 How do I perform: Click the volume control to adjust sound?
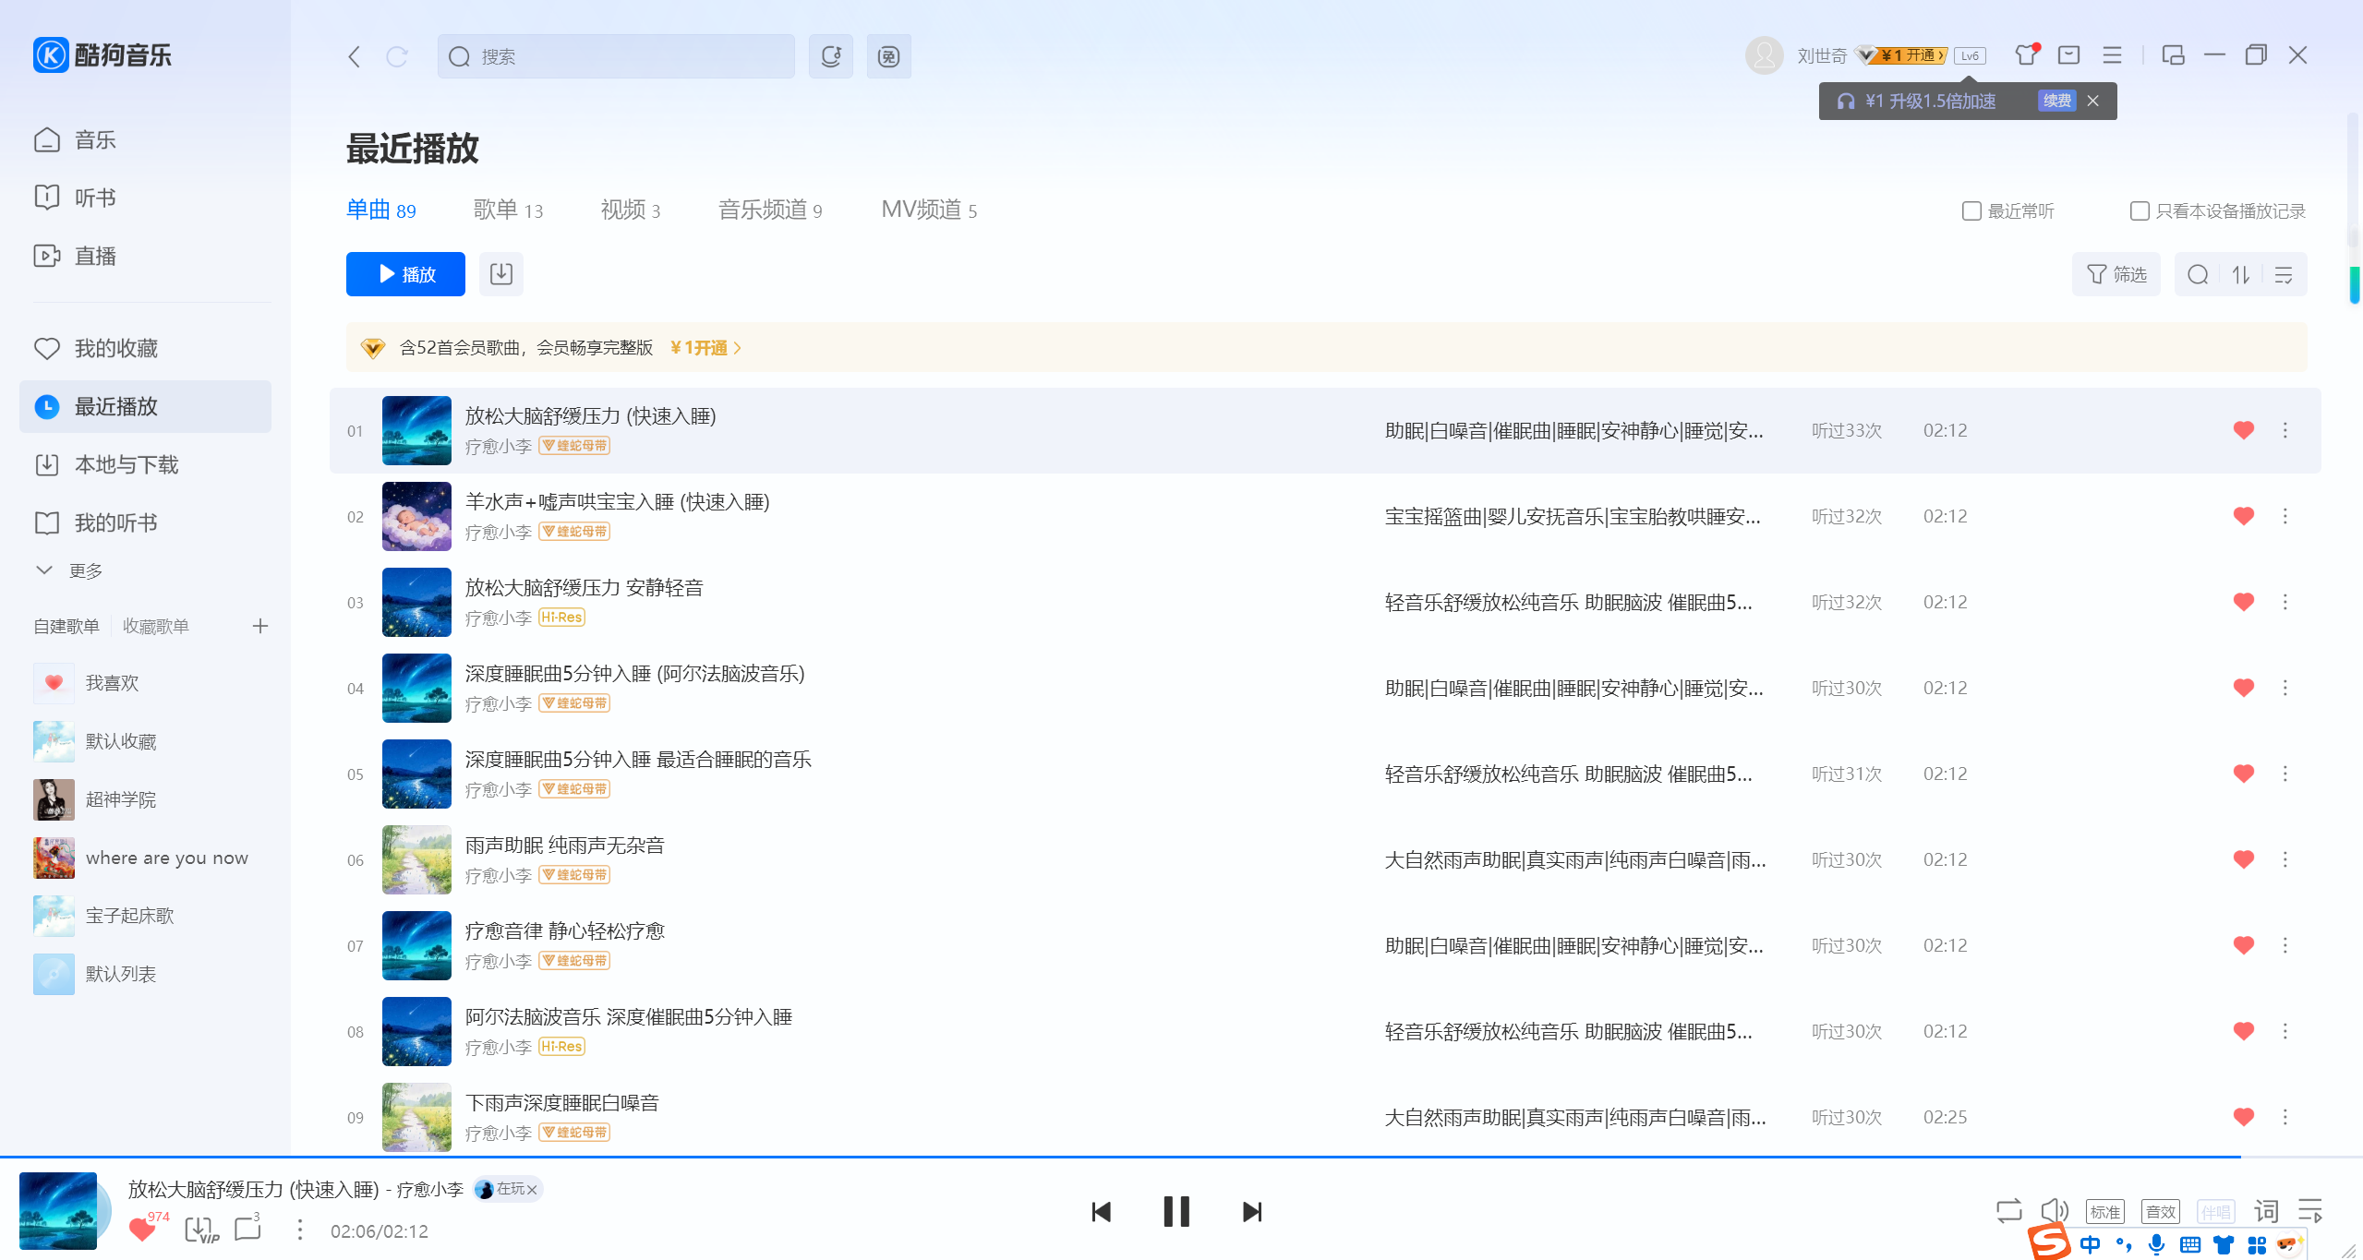tap(2055, 1211)
